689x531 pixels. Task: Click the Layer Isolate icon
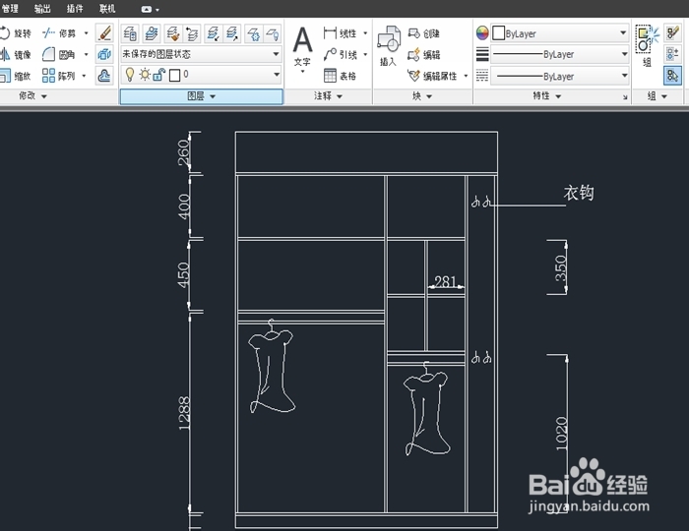(x=214, y=33)
